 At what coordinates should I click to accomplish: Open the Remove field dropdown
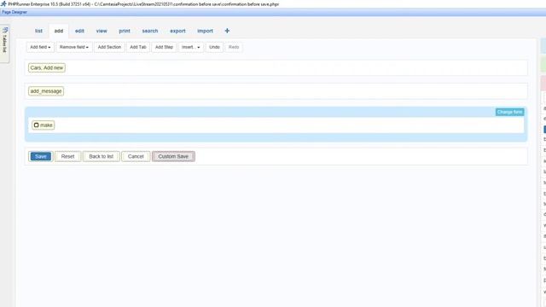pos(74,47)
